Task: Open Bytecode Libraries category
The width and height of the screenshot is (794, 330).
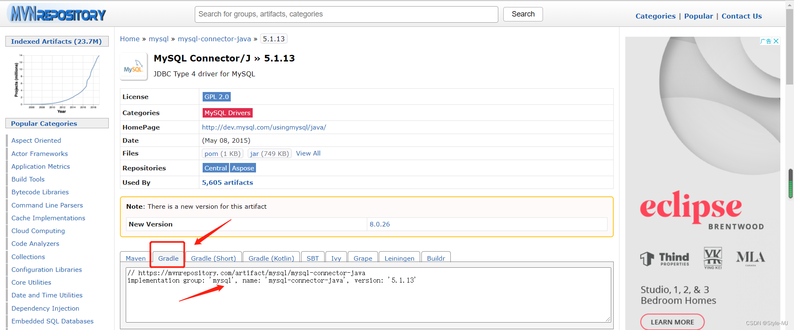Action: (40, 192)
